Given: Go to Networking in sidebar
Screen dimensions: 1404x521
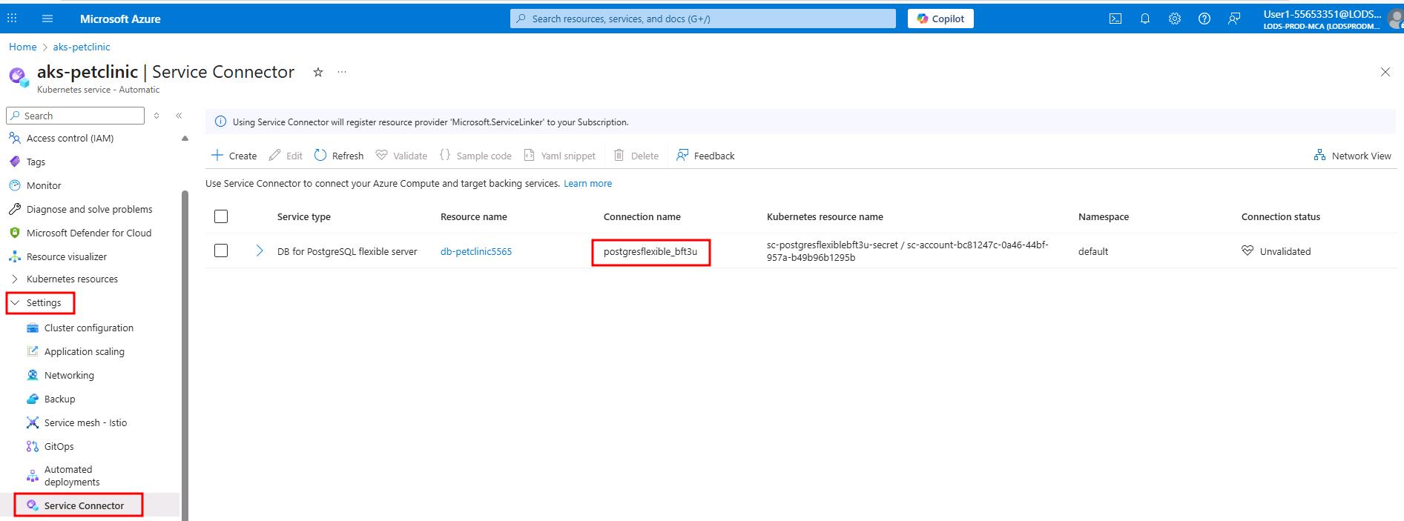Looking at the screenshot, I should 69,375.
